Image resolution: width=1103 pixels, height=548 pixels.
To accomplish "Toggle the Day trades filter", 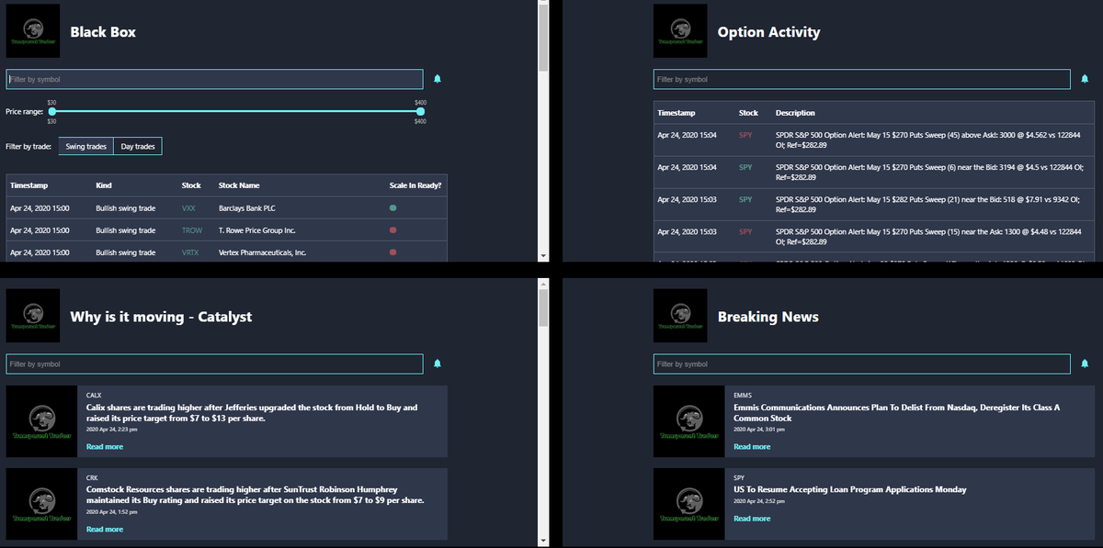I will pos(138,147).
